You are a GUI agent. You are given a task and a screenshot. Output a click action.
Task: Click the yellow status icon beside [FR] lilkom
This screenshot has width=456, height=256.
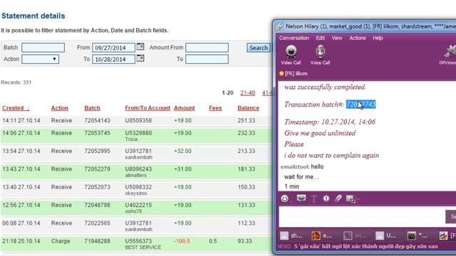click(281, 73)
